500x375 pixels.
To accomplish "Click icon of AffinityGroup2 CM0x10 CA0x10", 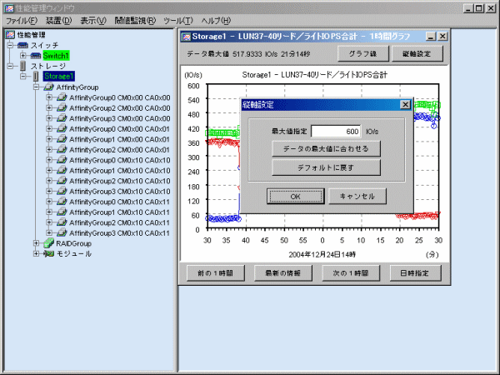I will tap(62, 181).
